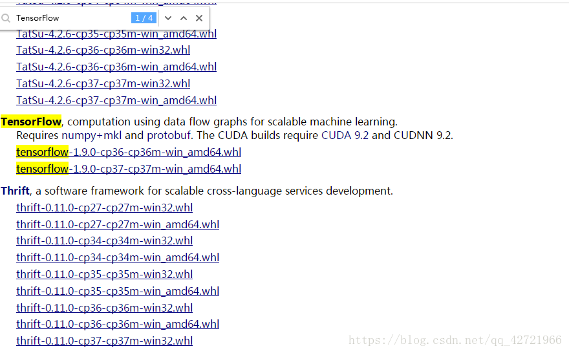Download thrift-0.11.0-cp27-cp27m-win_amd64.whl
Image resolution: width=569 pixels, height=353 pixels.
(x=118, y=224)
